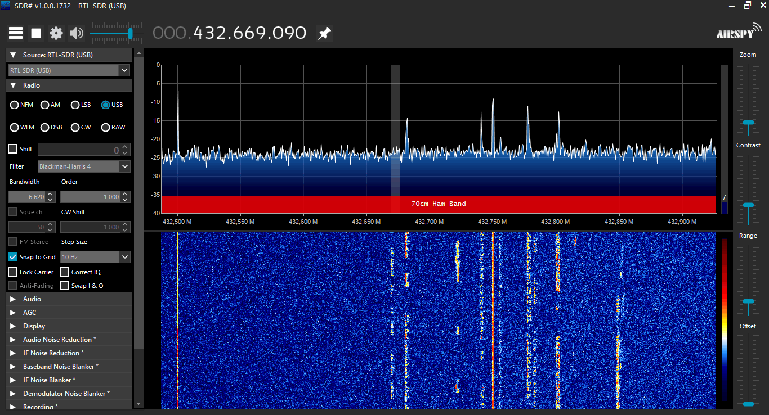This screenshot has width=769, height=415.
Task: Disable the Snap to Grid checkbox
Action: pyautogui.click(x=13, y=257)
